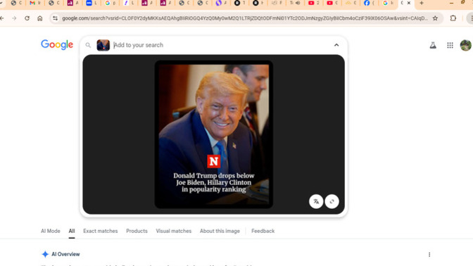Switch to the blue-icon L tab
473x266 pixels.
coord(91,3)
